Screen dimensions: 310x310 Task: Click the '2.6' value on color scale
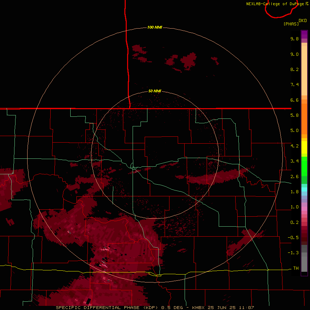point(294,177)
